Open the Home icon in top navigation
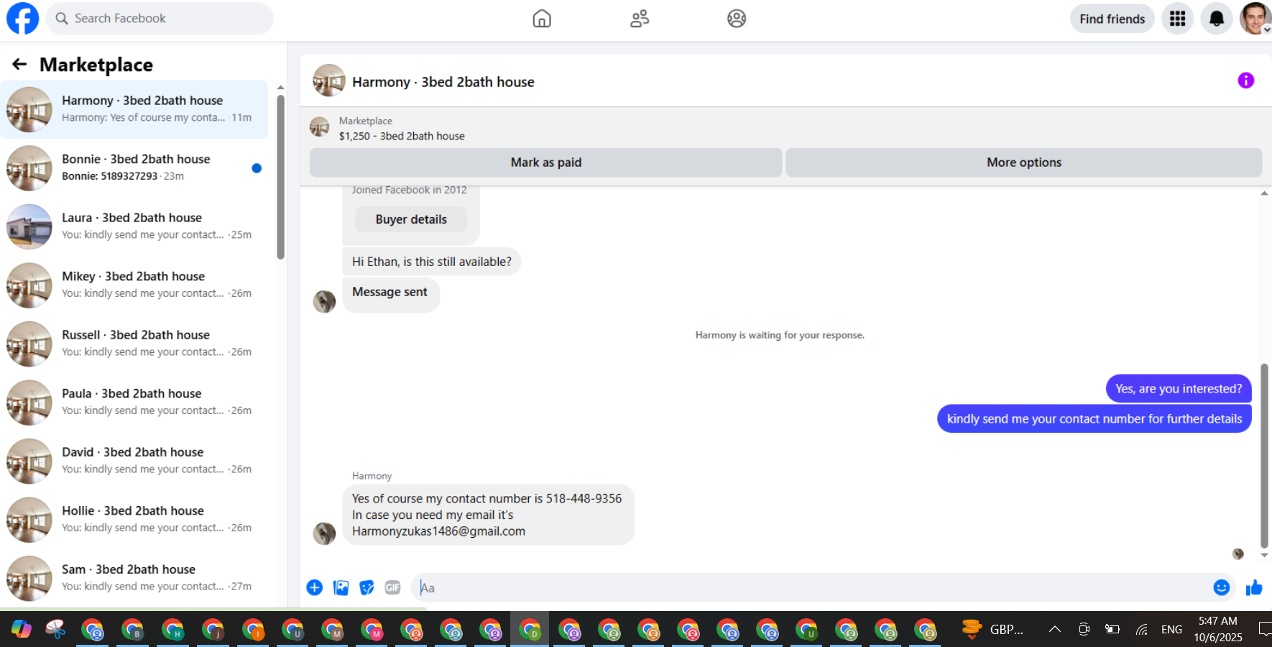The height and width of the screenshot is (647, 1272). [x=542, y=19]
